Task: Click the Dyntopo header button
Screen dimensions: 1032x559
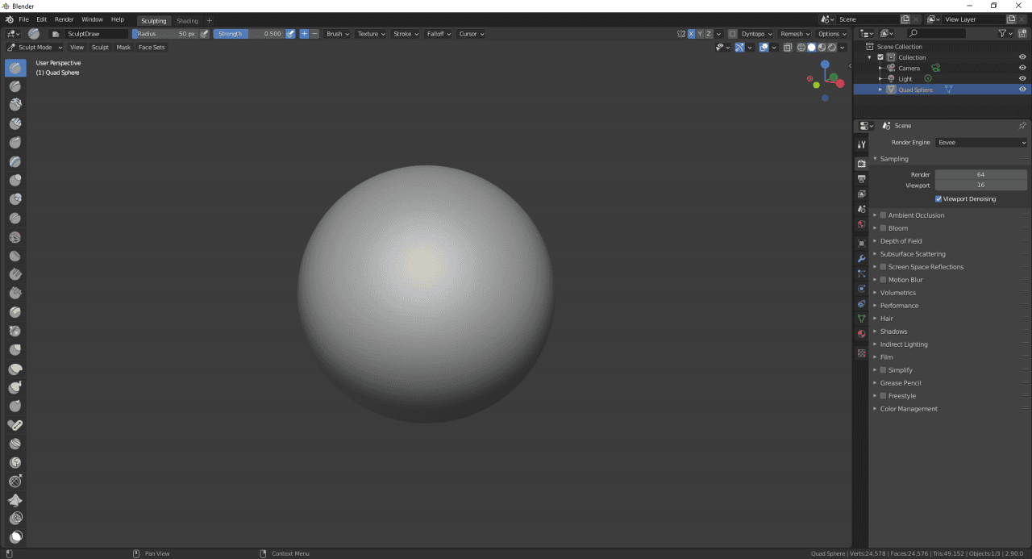Action: coord(753,33)
